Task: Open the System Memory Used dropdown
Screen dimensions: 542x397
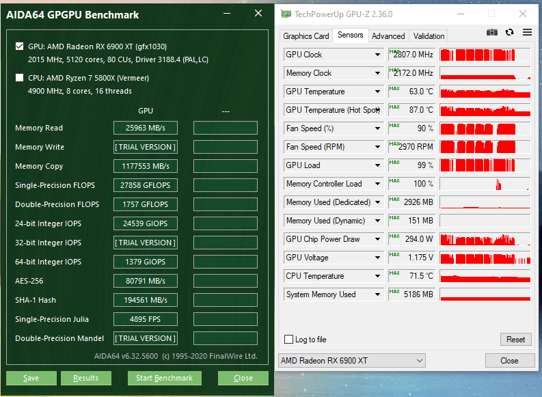Action: (377, 295)
